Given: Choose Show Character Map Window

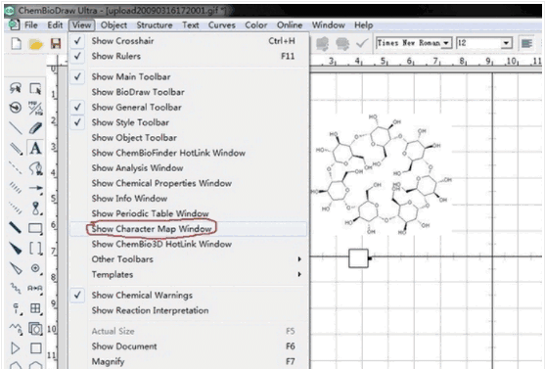Looking at the screenshot, I should (189, 229).
